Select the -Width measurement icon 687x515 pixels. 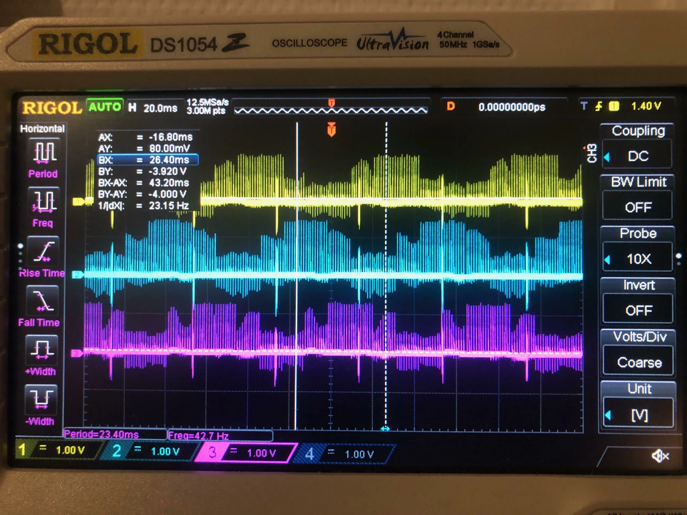[x=41, y=399]
